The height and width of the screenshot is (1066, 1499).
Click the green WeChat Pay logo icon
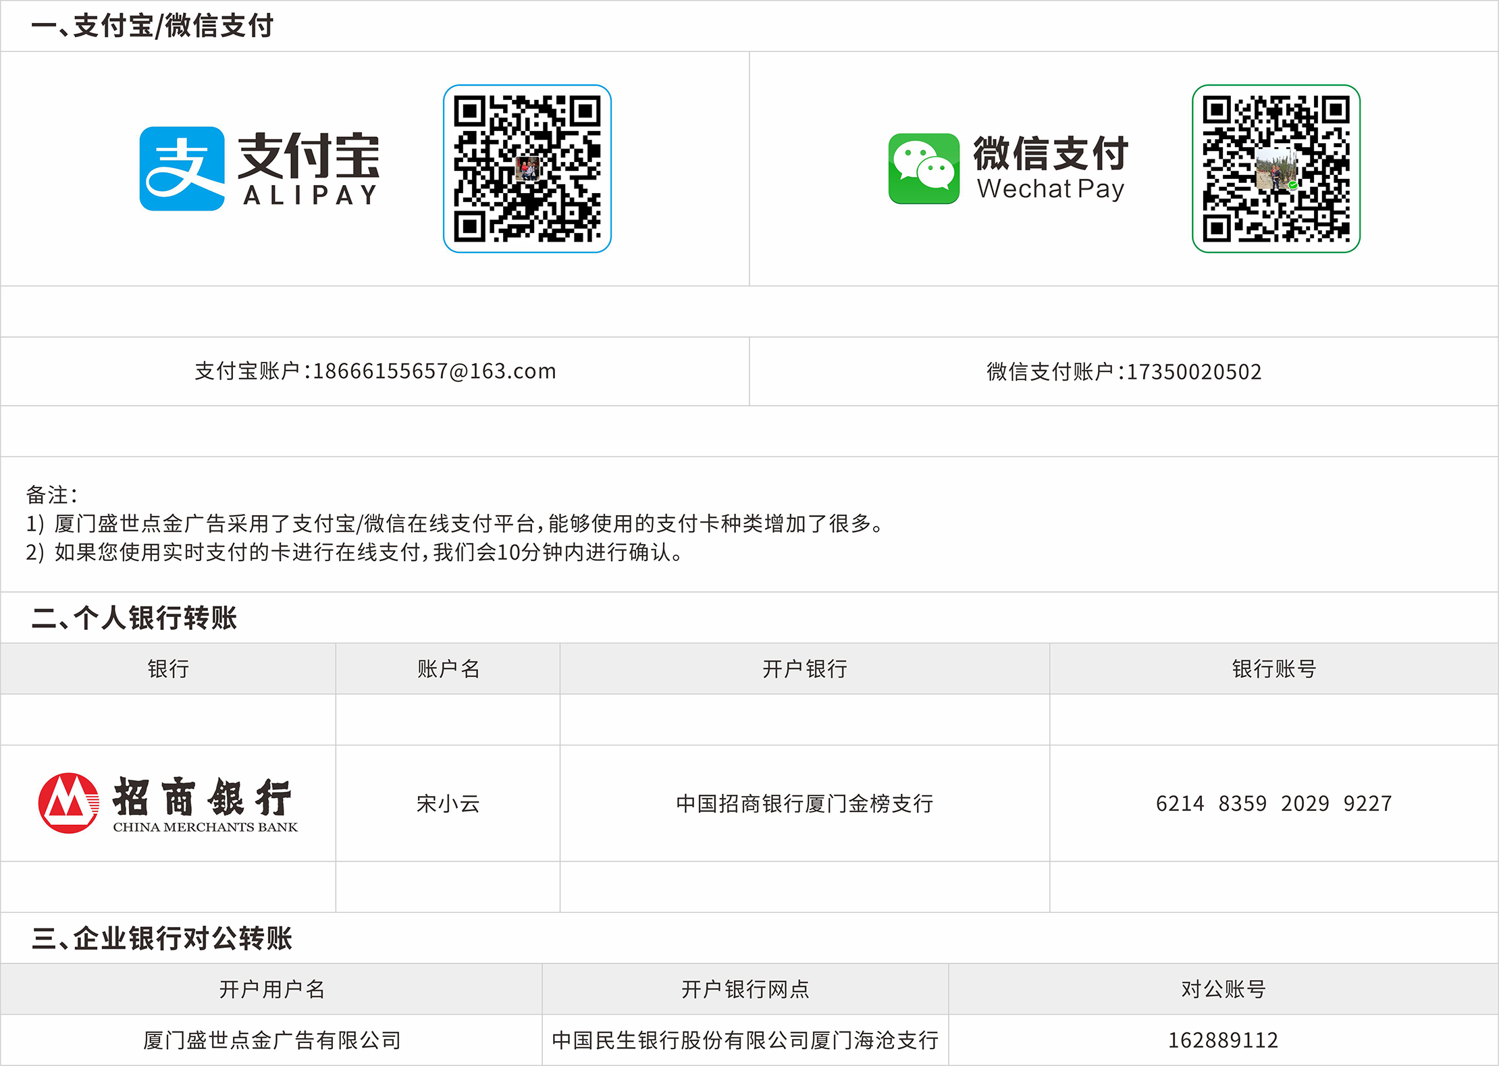coord(924,169)
